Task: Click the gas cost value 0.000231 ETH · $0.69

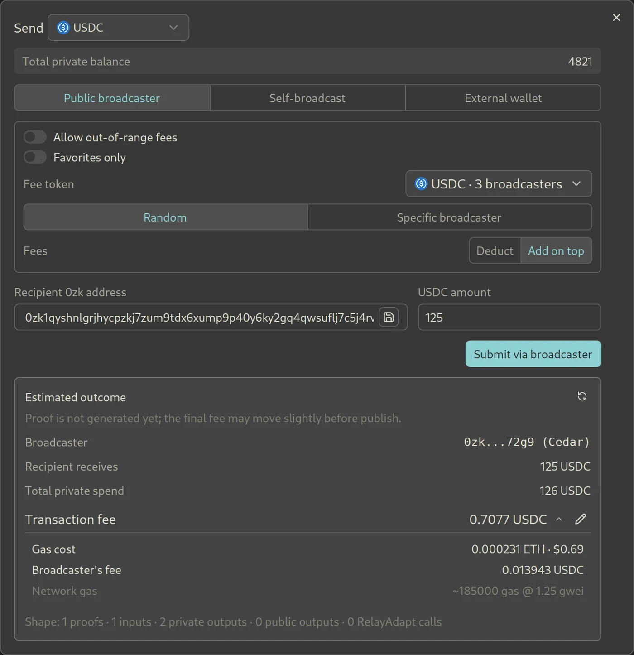Action: [x=528, y=549]
